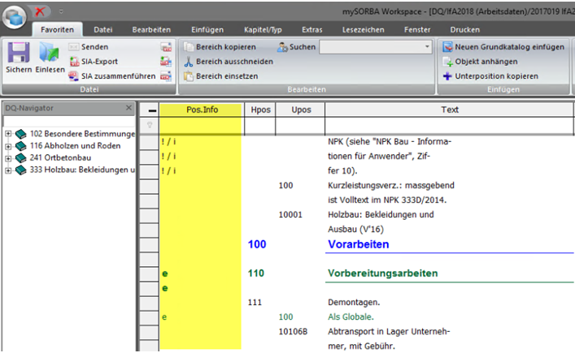The height and width of the screenshot is (353, 575).
Task: Click the Einlesen import icon
Action: point(49,53)
